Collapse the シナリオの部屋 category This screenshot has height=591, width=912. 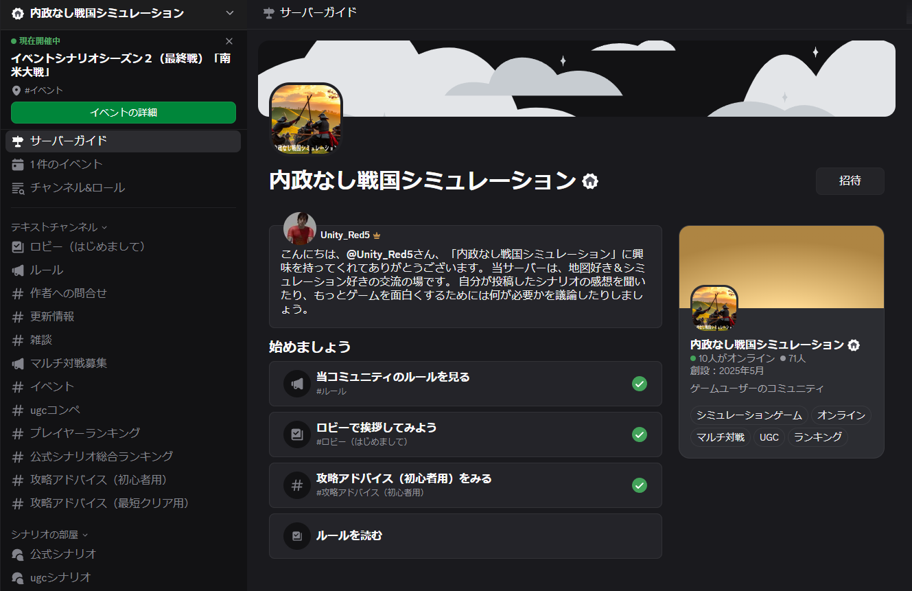click(49, 534)
